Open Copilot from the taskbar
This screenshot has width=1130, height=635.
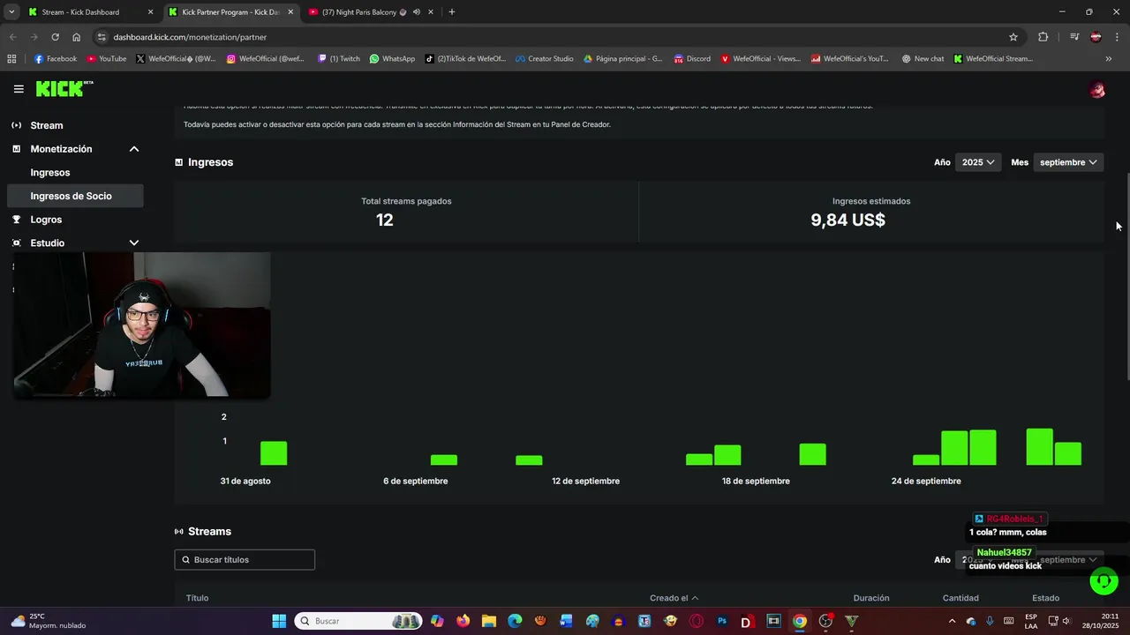[x=437, y=621]
